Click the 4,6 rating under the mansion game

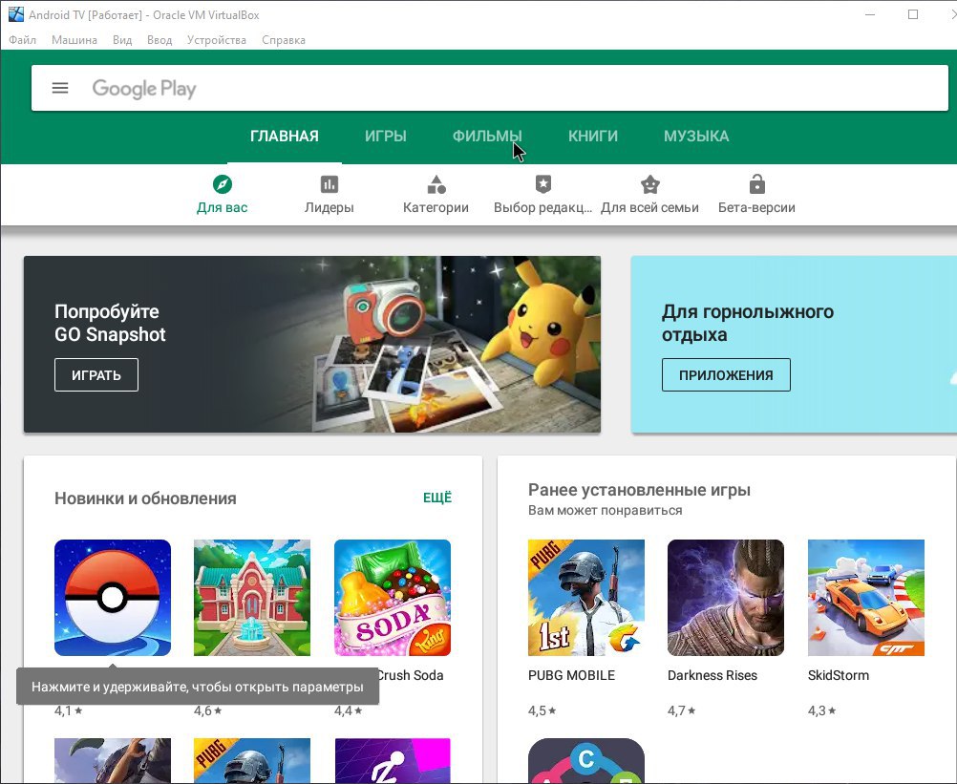coord(208,710)
